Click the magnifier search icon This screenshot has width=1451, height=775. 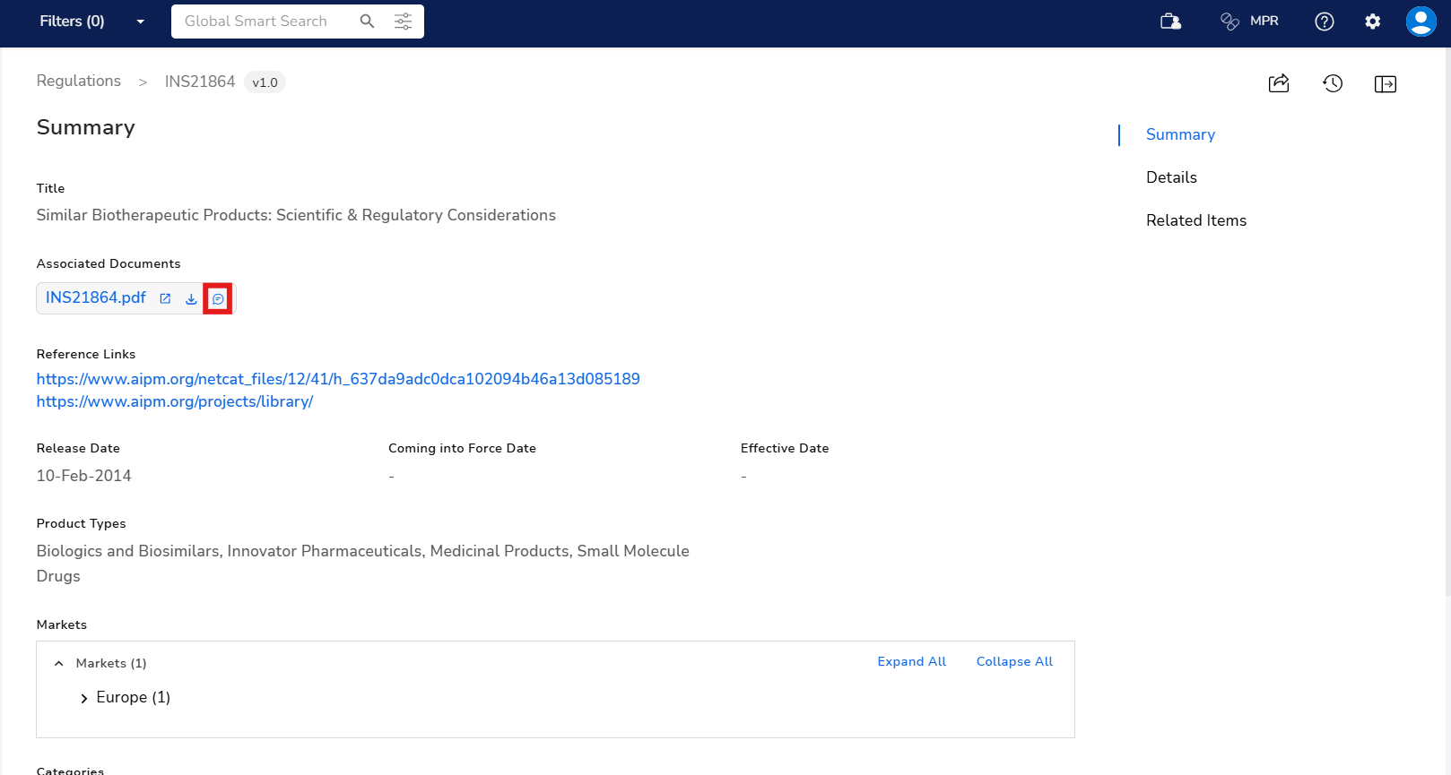point(367,22)
